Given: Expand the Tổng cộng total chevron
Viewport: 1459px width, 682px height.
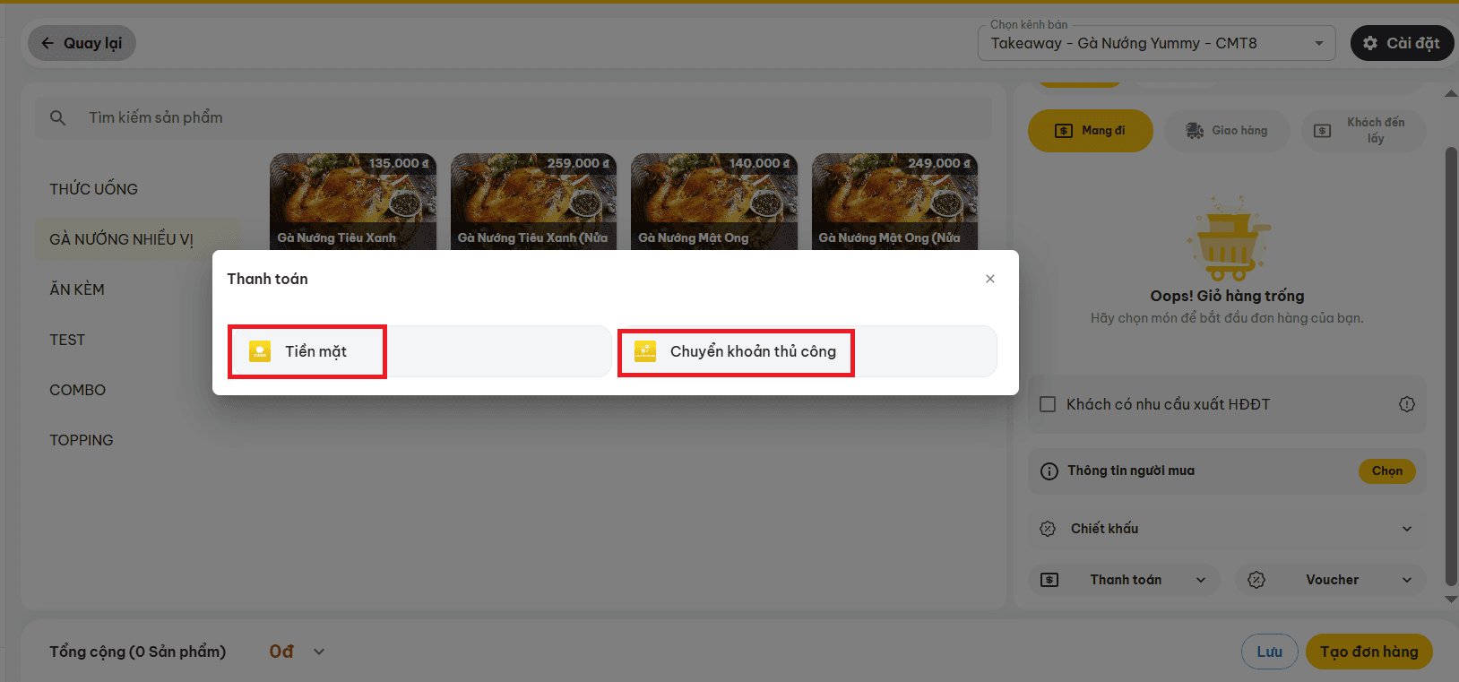Looking at the screenshot, I should [319, 652].
